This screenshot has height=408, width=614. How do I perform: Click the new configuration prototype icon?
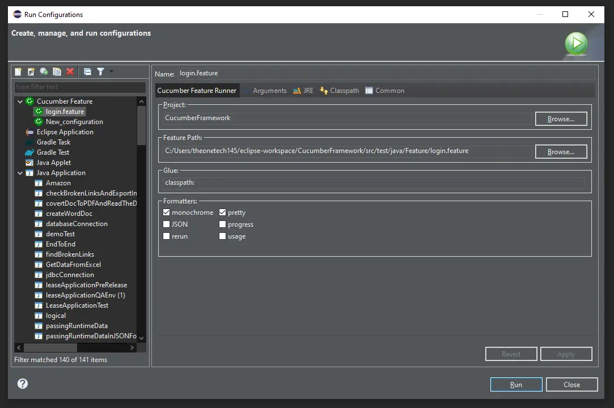coord(31,71)
